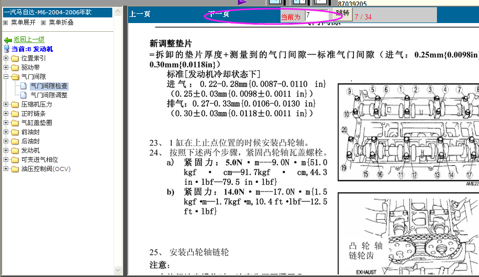Image resolution: width=479 pixels, height=277 pixels.
Task: Click the 气缸盖垫圈 folder icon
Action: [x=15, y=123]
